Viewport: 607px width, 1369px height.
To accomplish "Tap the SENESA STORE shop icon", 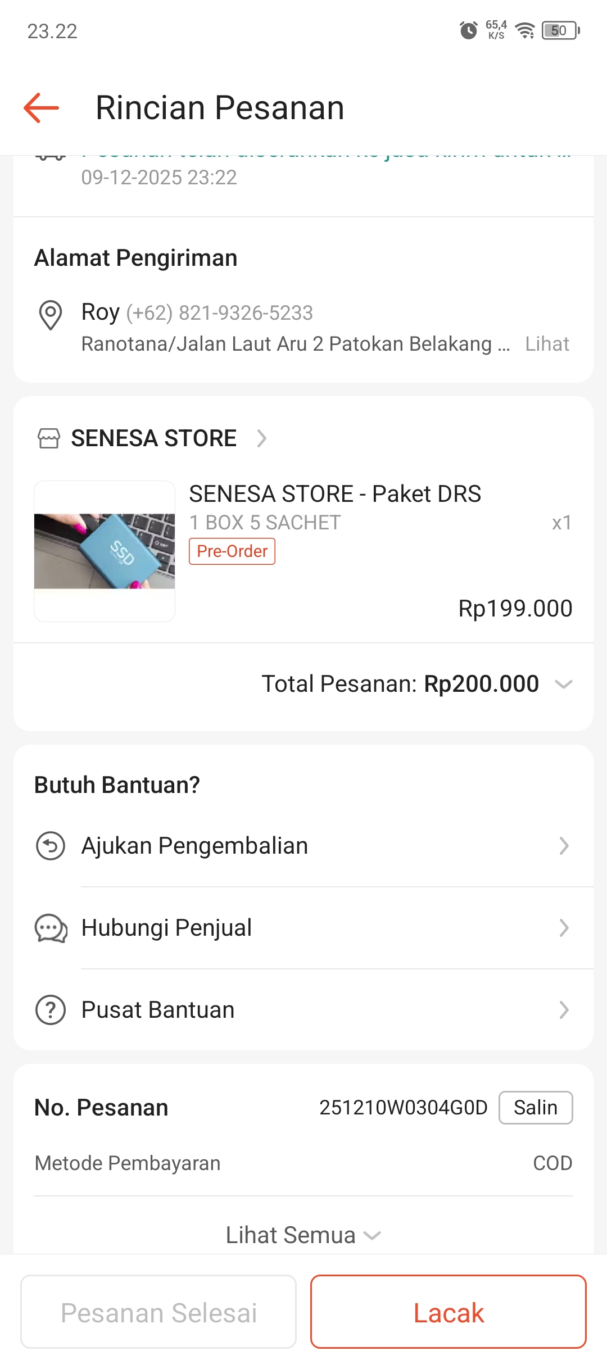I will click(48, 438).
